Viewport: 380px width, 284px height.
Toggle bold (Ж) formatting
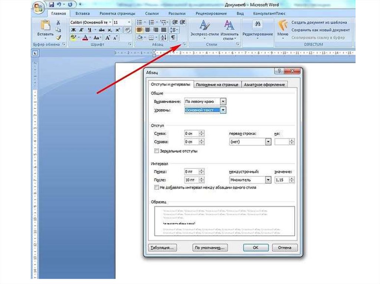click(74, 30)
